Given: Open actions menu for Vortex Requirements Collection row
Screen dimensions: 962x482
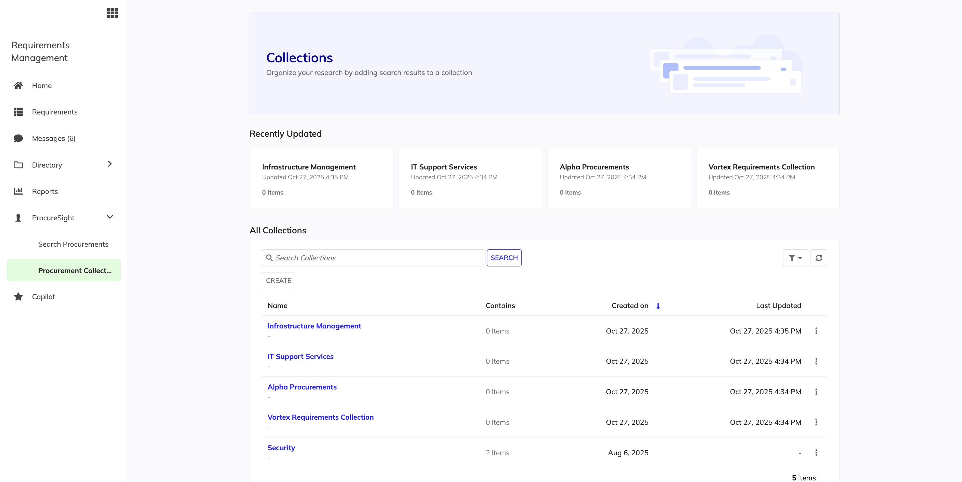Looking at the screenshot, I should point(816,422).
